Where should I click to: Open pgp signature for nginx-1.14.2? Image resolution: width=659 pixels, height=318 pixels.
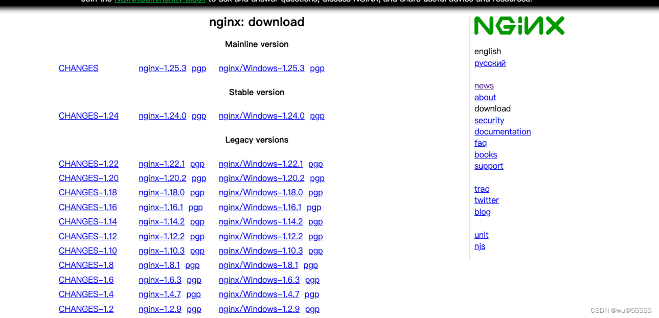(x=197, y=221)
